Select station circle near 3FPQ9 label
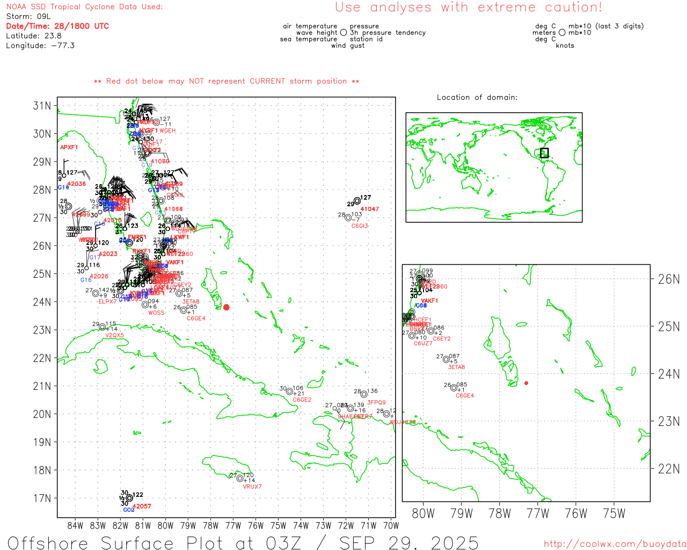 [364, 394]
